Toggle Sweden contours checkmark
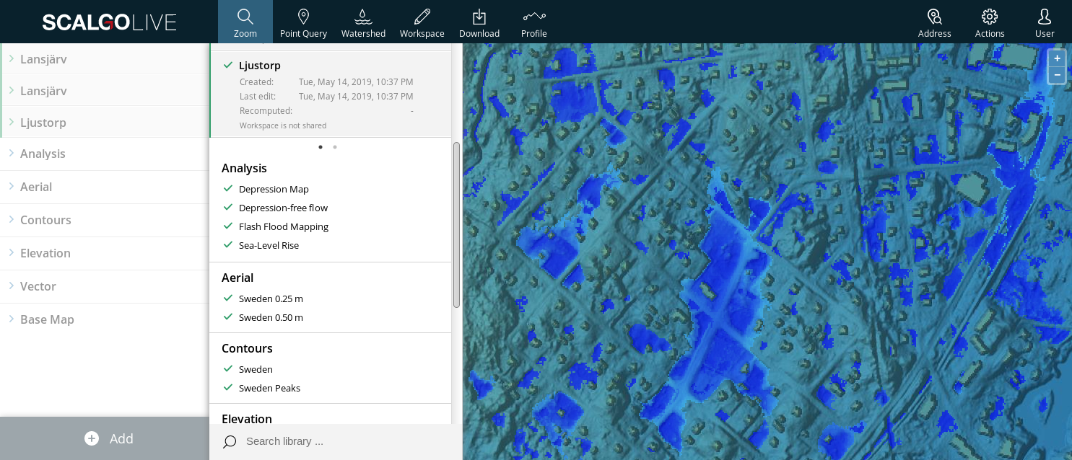Image resolution: width=1072 pixels, height=460 pixels. pos(228,369)
